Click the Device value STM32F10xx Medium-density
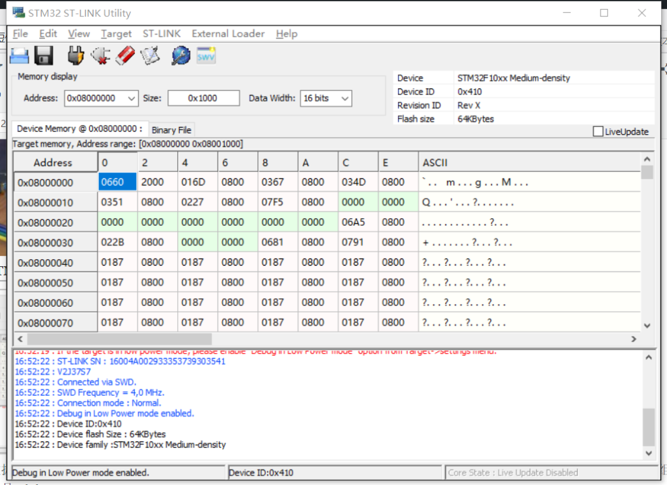 (513, 78)
